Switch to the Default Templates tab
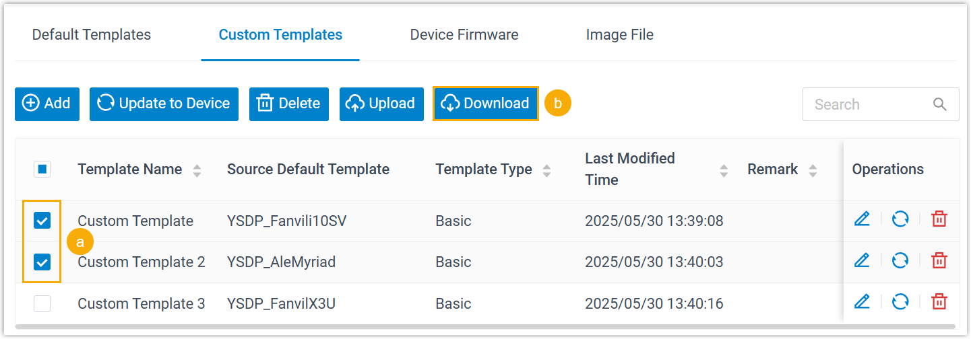 coord(92,35)
